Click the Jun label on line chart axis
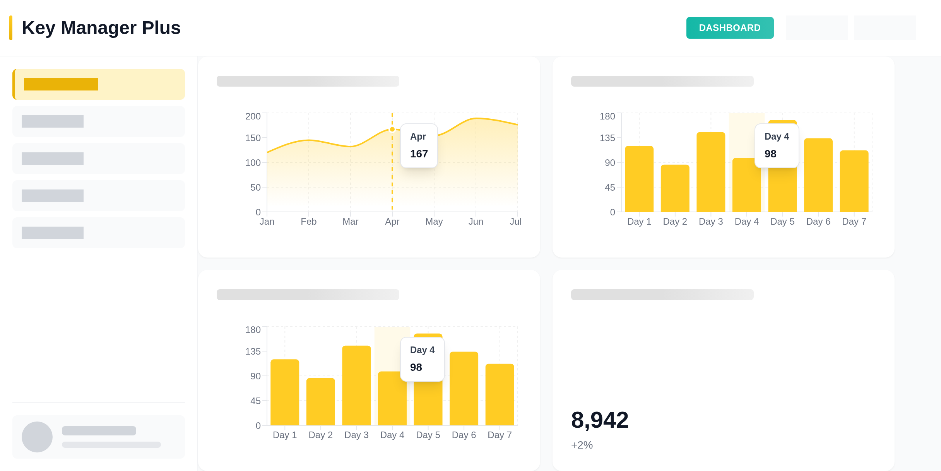The height and width of the screenshot is (471, 941). pyautogui.click(x=476, y=222)
